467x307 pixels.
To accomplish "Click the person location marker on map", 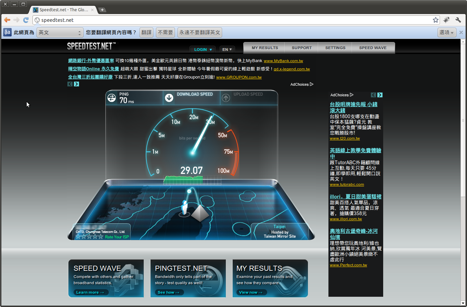I will [185, 208].
